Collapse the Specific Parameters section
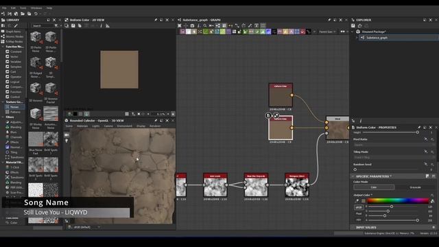 [353, 176]
